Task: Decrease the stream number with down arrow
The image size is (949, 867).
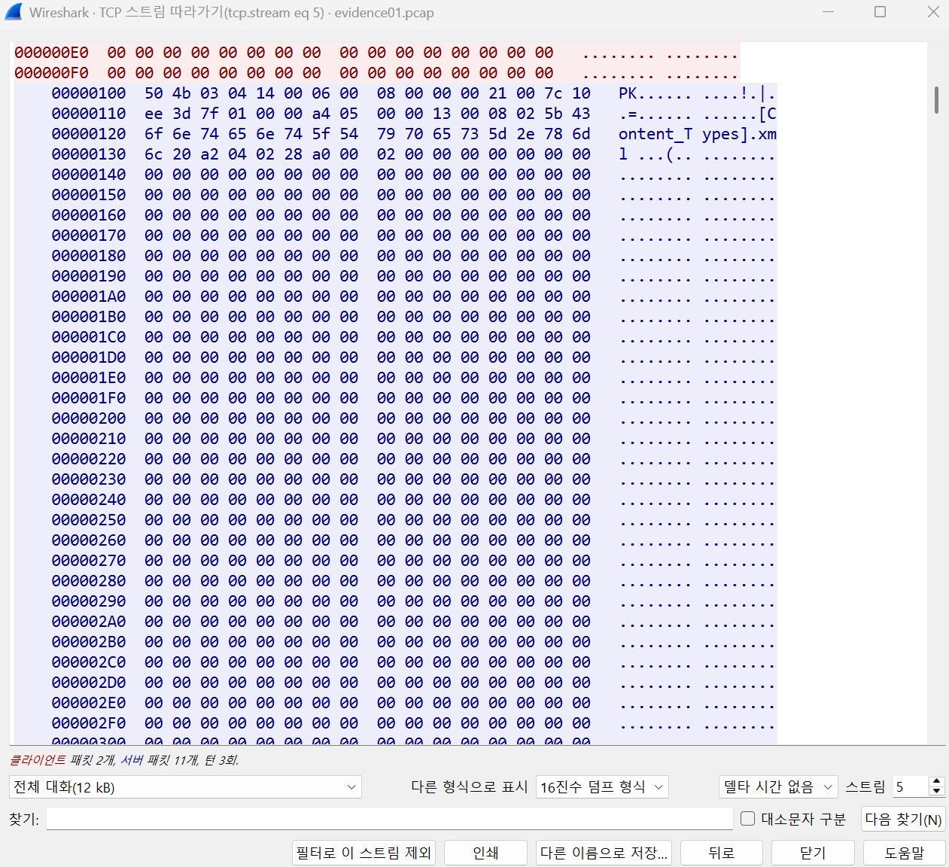Action: [936, 792]
